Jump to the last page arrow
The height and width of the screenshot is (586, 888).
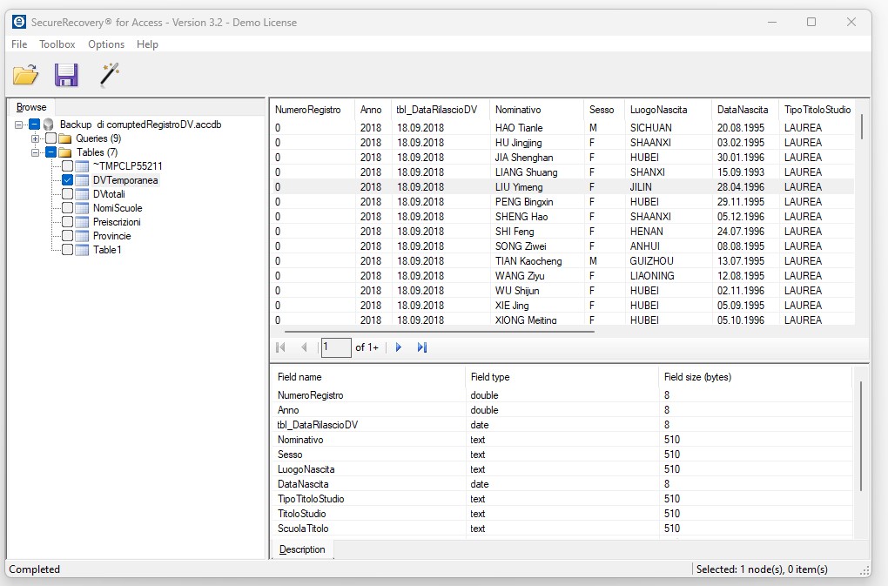click(x=422, y=347)
